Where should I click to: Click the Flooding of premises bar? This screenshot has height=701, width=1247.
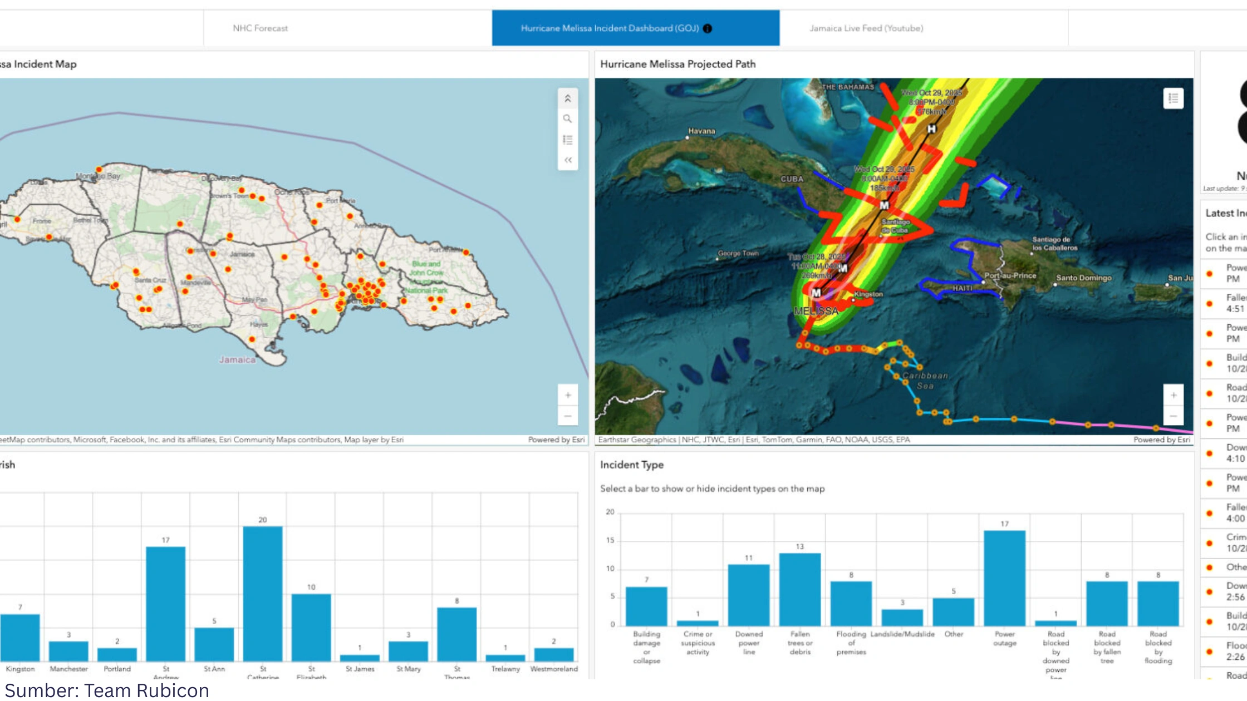tap(851, 604)
